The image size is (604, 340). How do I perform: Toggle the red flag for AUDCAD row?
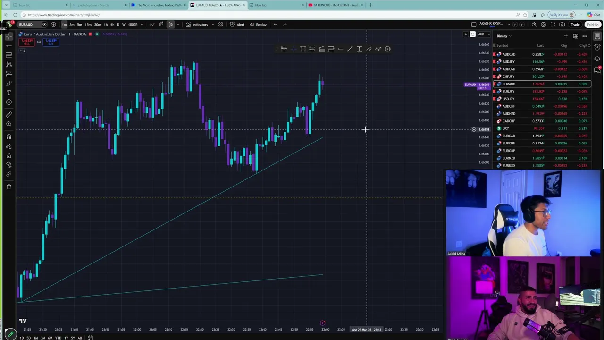click(494, 54)
